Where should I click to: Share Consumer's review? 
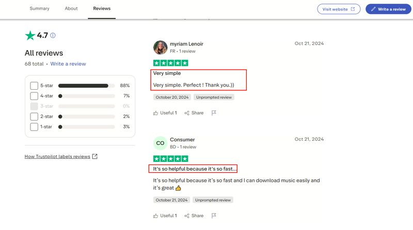tap(194, 216)
